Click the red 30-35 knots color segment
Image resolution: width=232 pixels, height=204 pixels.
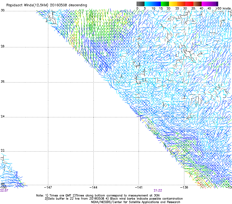click(x=189, y=4)
